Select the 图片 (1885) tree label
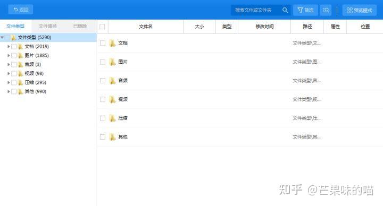This screenshot has width=383, height=206. 37,55
